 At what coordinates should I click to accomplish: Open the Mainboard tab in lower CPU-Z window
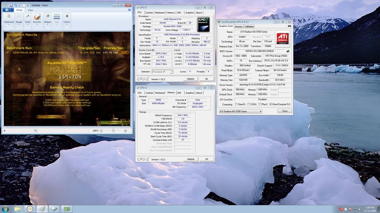click(x=160, y=93)
